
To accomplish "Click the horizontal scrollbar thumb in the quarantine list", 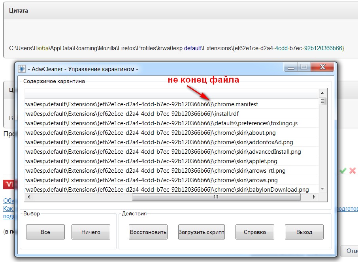I will 216,197.
